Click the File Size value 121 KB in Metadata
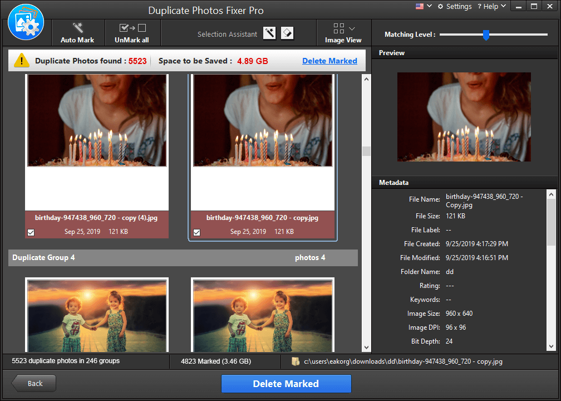Screen dimensions: 561x401 455,216
